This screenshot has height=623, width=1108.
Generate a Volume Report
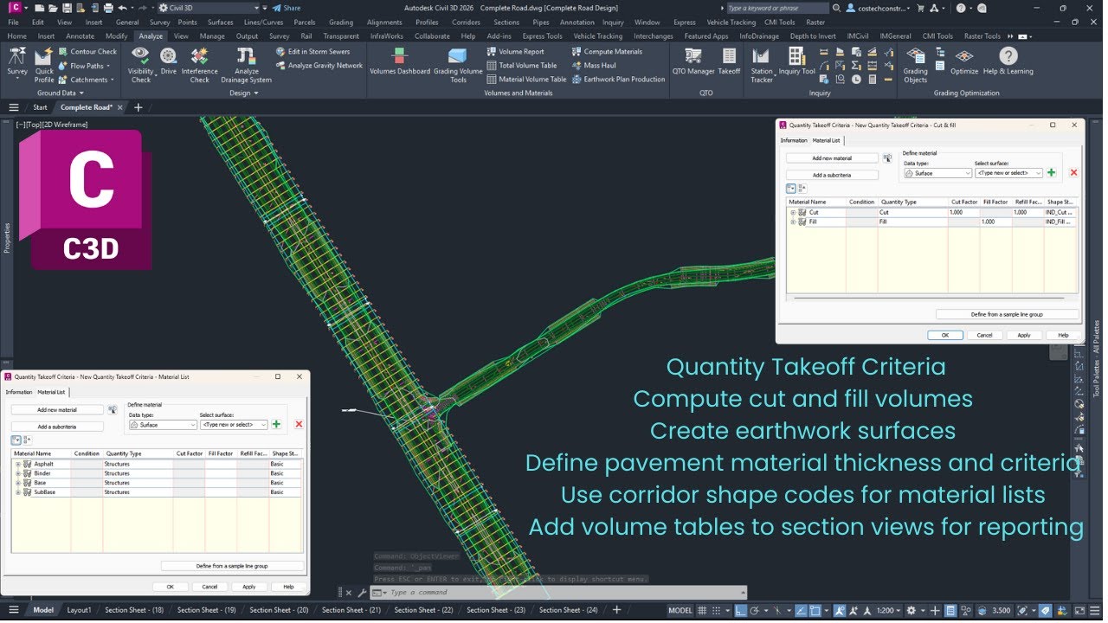coord(515,52)
